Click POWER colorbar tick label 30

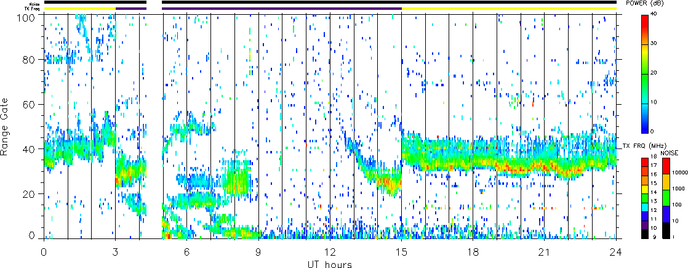click(x=654, y=44)
